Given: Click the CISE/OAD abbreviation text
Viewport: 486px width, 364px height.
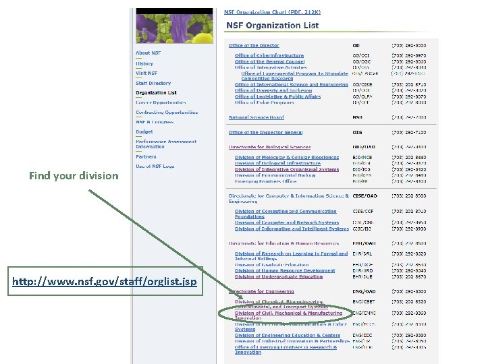Looking at the screenshot, I should (364, 196).
